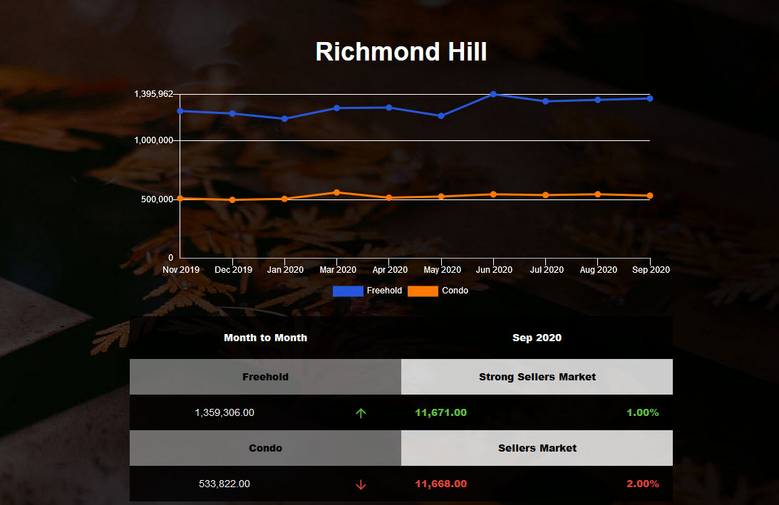779x505 pixels.
Task: Select the Condo data point for Mar 2020
Action: pos(336,192)
